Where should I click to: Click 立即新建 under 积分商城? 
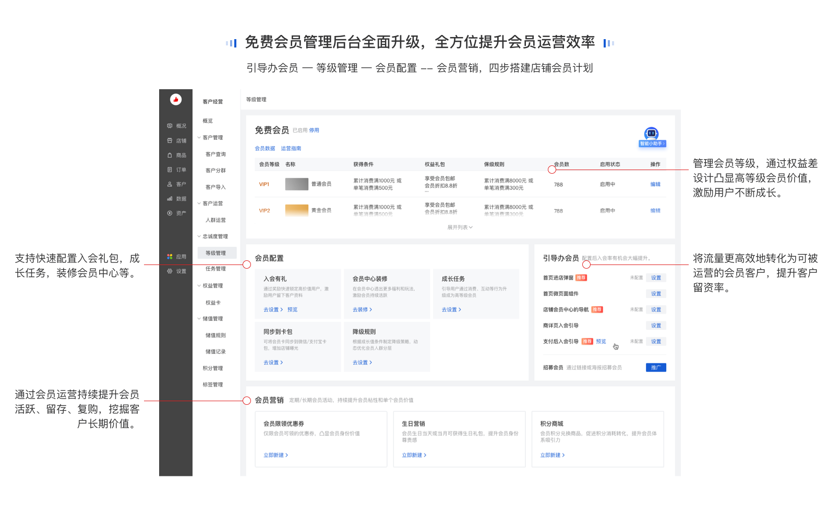[x=553, y=455]
